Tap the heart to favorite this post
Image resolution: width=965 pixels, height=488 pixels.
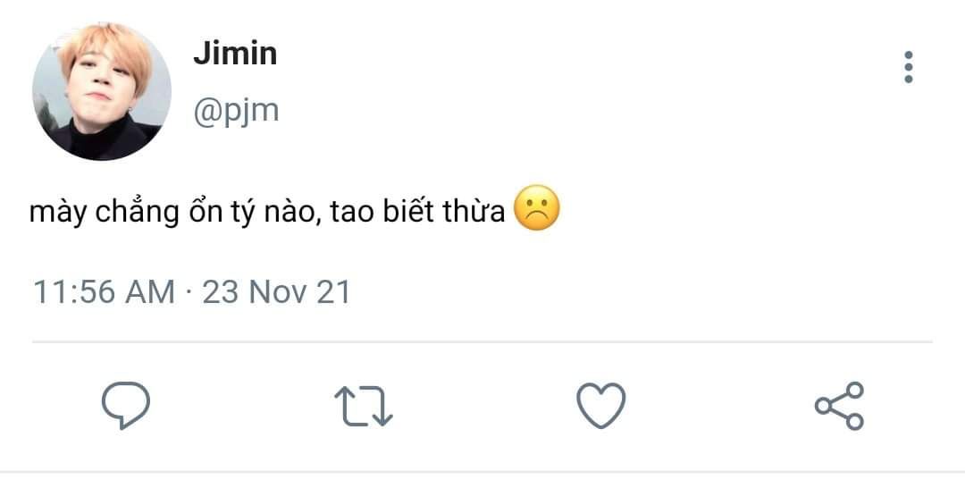(600, 405)
